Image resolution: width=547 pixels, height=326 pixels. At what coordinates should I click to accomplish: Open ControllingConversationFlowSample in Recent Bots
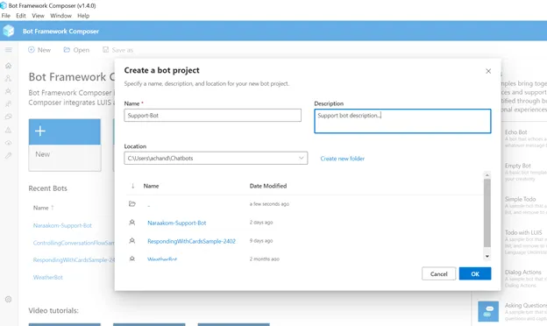pyautogui.click(x=74, y=243)
